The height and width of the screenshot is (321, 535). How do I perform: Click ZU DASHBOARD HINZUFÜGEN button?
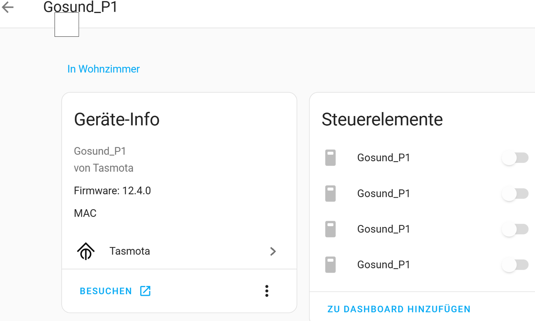399,309
